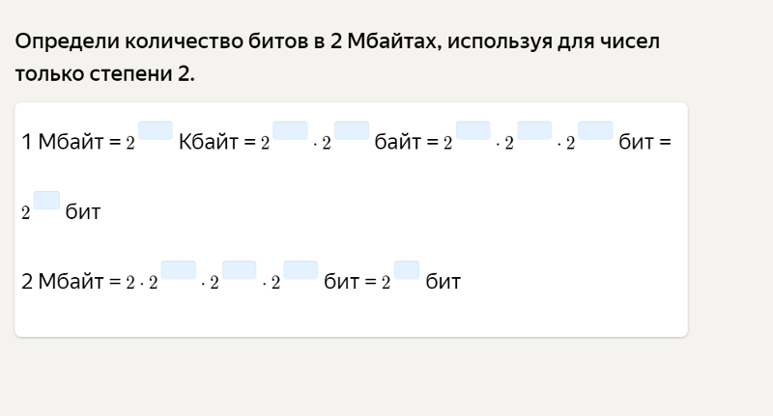This screenshot has height=416, width=773.
Task: Click the 'Кбайт =' text in first row
Action: pos(216,142)
